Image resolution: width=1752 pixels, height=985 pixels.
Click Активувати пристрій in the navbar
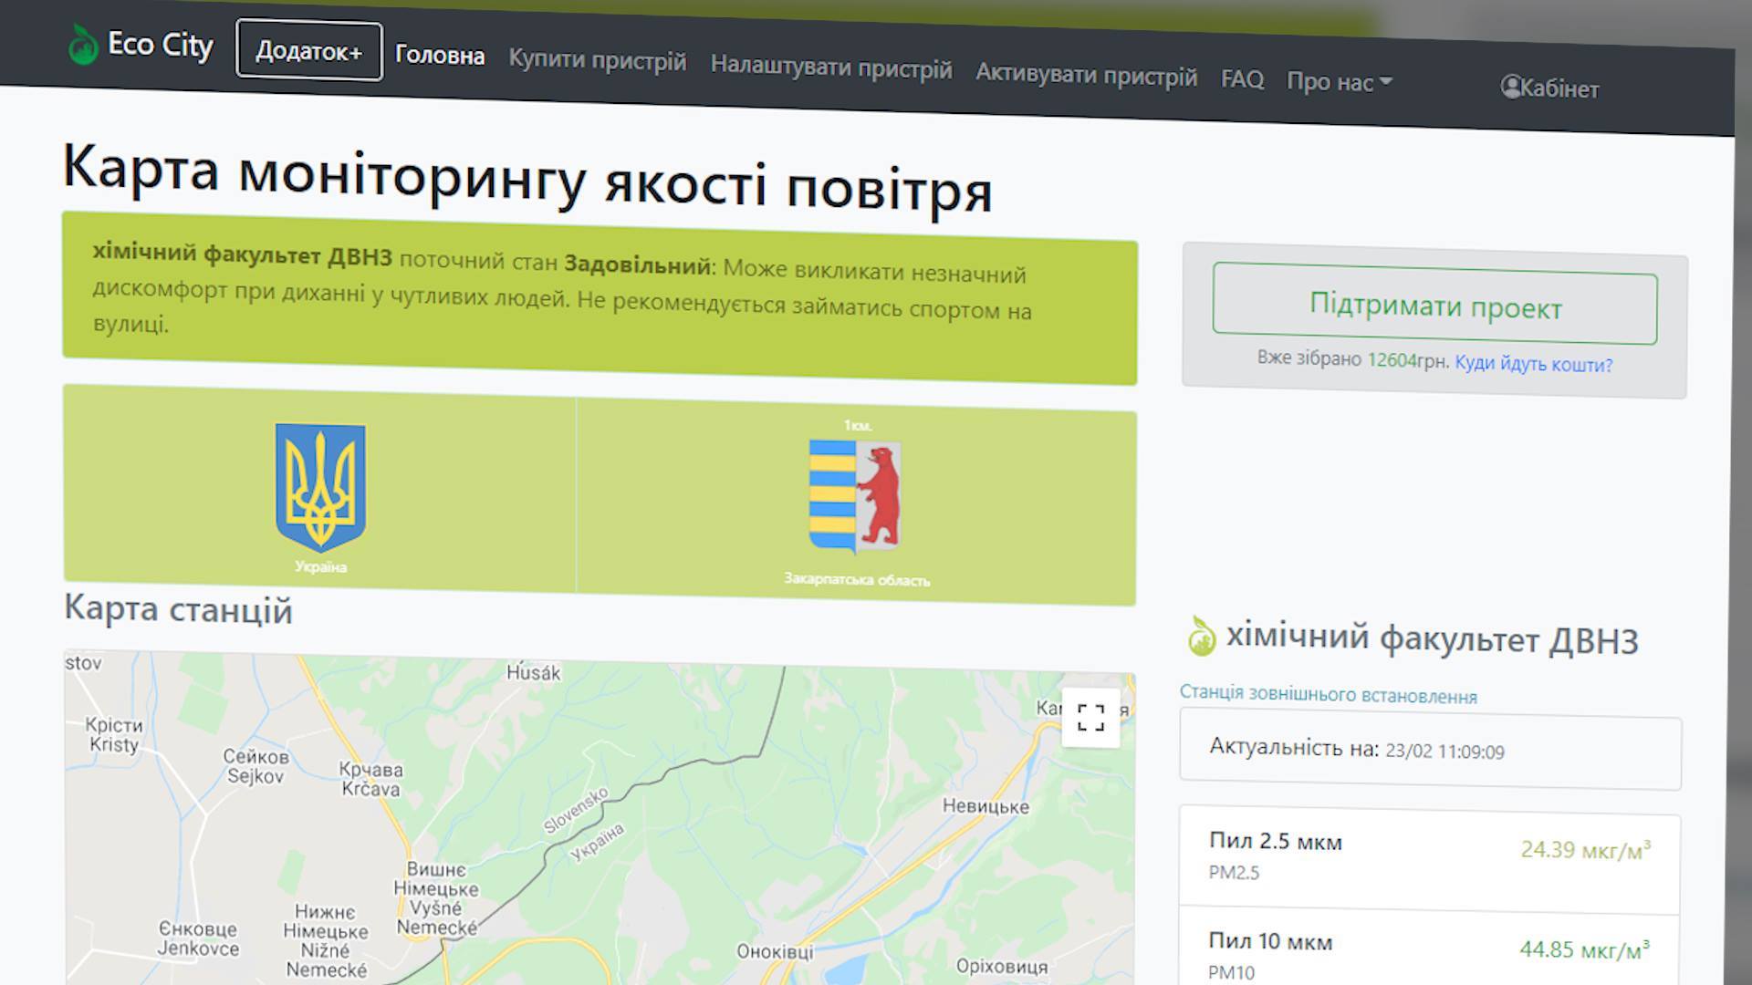pyautogui.click(x=1087, y=75)
